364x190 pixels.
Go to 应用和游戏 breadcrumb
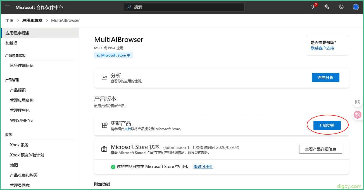click(32, 20)
